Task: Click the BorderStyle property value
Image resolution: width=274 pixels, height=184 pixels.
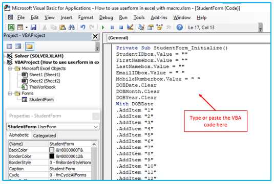Action: pos(70,163)
